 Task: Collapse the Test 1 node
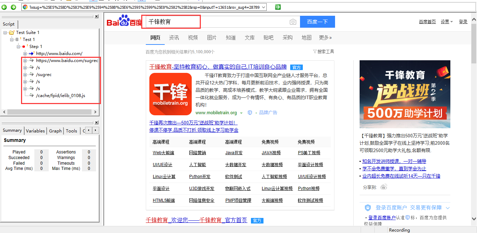[12, 40]
